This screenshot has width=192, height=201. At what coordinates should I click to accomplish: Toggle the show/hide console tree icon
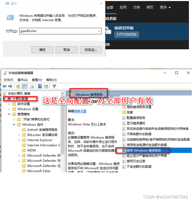pyautogui.click(x=24, y=86)
